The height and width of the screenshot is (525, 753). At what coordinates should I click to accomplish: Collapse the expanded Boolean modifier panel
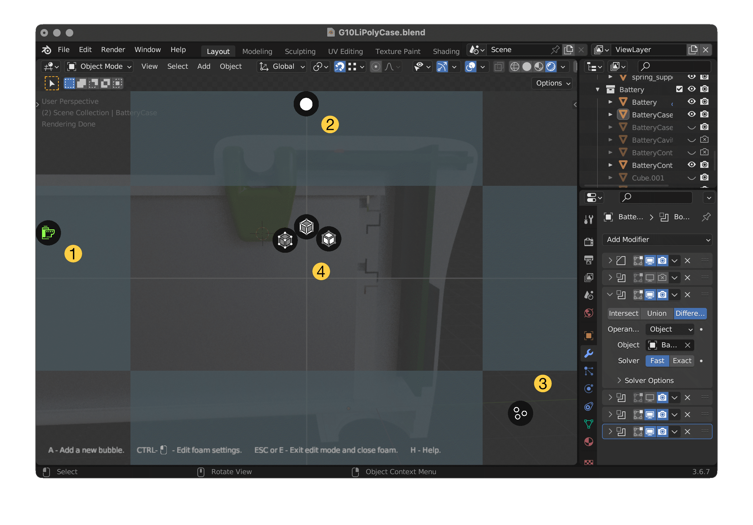click(x=610, y=295)
